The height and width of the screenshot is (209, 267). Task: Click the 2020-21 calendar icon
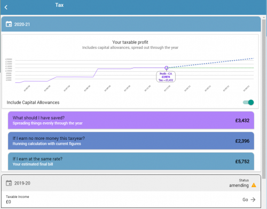point(9,24)
